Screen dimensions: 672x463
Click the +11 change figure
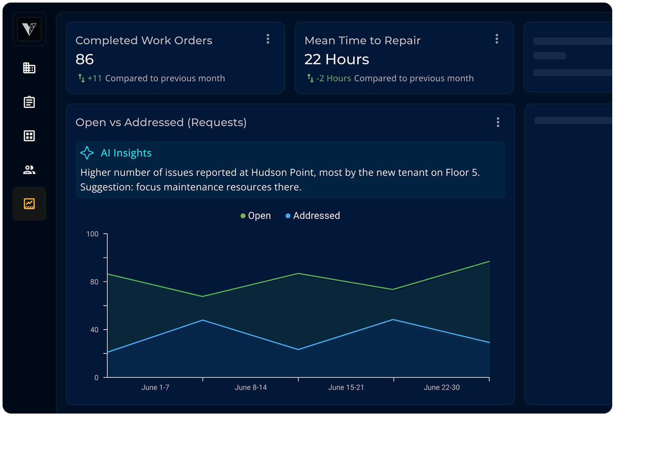click(95, 78)
